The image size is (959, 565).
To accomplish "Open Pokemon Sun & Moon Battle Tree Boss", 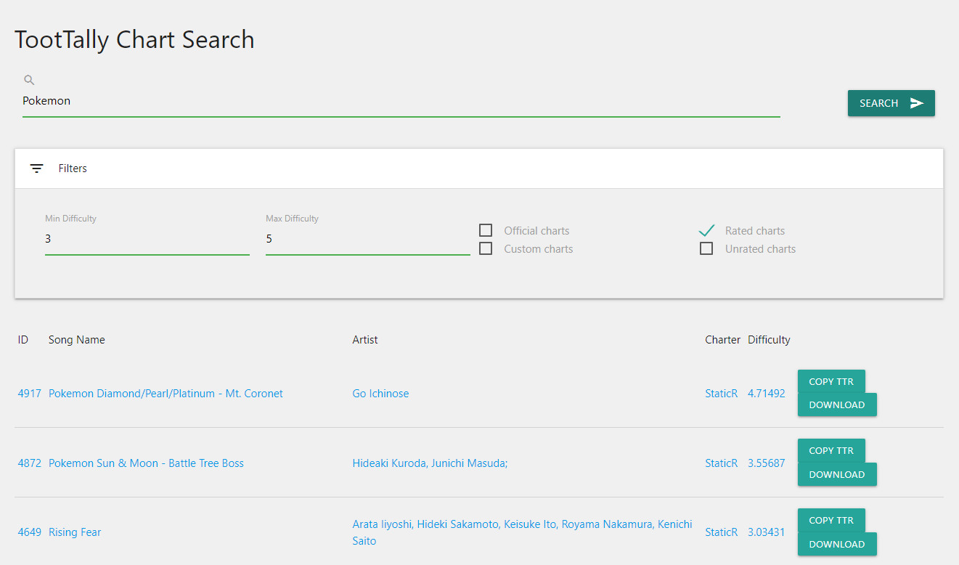I will point(146,463).
